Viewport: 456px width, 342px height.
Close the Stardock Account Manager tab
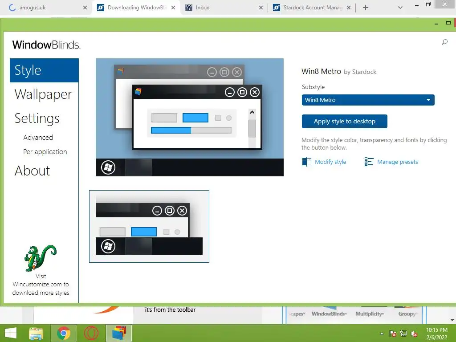pos(349,8)
